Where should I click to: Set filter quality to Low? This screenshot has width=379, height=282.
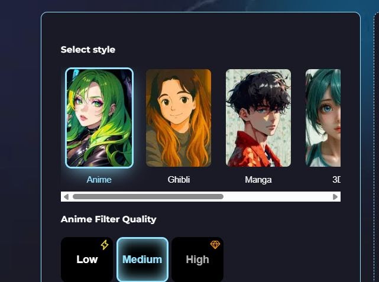tap(87, 260)
